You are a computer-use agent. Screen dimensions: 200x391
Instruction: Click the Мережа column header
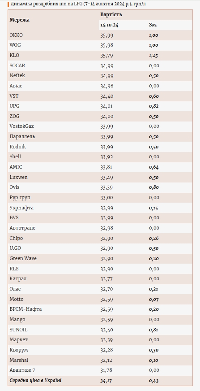[x=19, y=20]
